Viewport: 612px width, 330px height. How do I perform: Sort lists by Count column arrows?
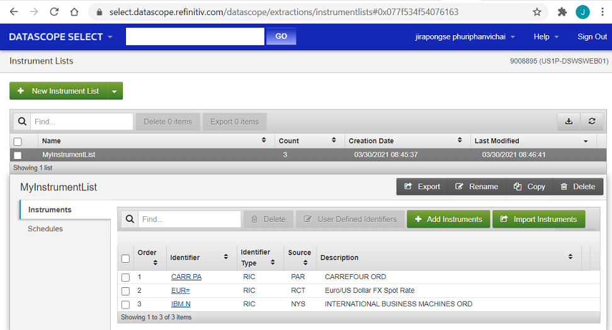(x=334, y=140)
